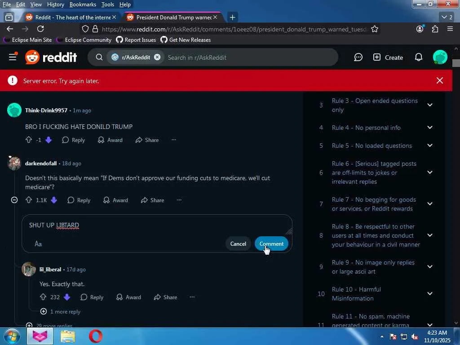Open Eclipse Main Site bookmark
Screen dimensions: 460x345
(x=28, y=40)
